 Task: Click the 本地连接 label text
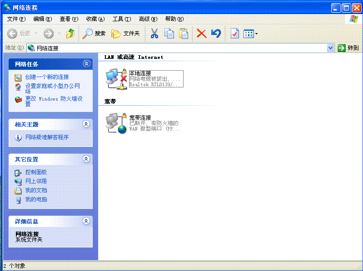pos(140,73)
